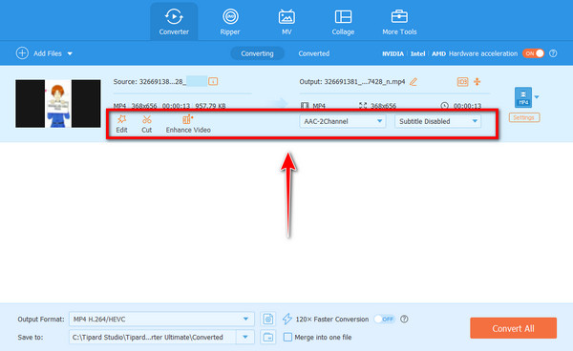The width and height of the screenshot is (573, 351).
Task: Rename output file with pencil icon
Action: click(414, 82)
